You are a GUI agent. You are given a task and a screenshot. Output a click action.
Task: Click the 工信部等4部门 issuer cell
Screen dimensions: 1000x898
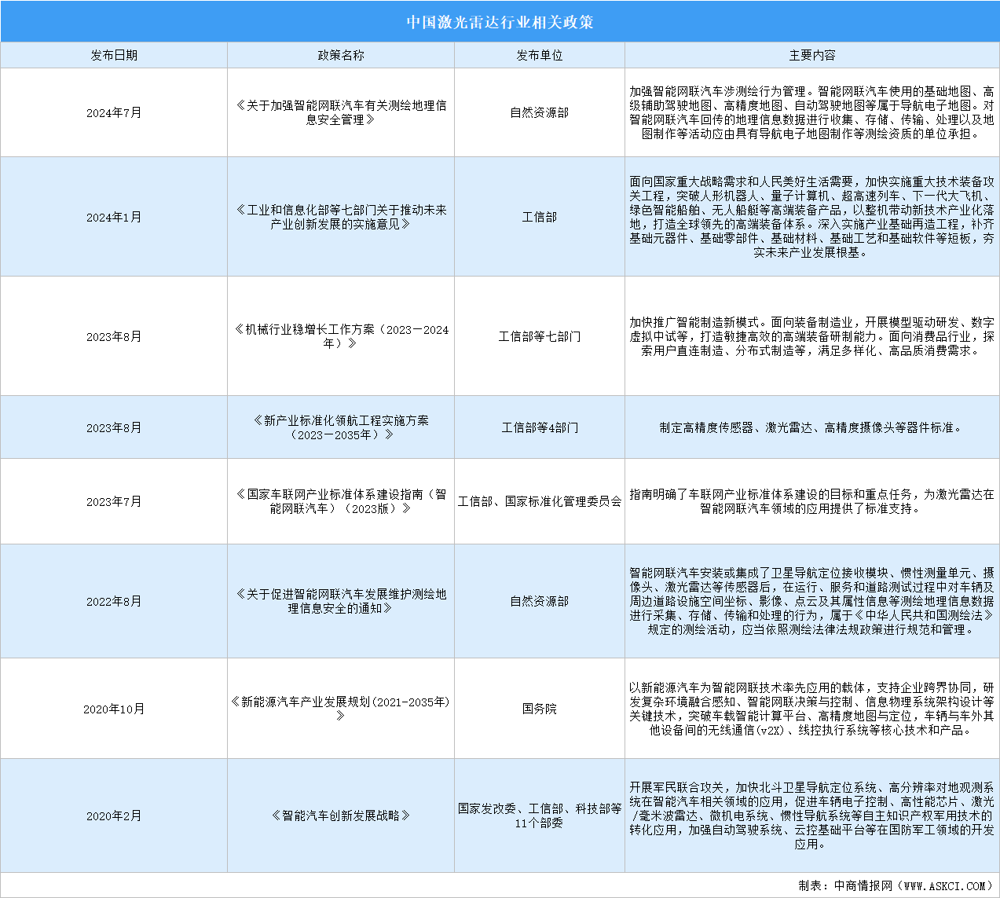[540, 427]
